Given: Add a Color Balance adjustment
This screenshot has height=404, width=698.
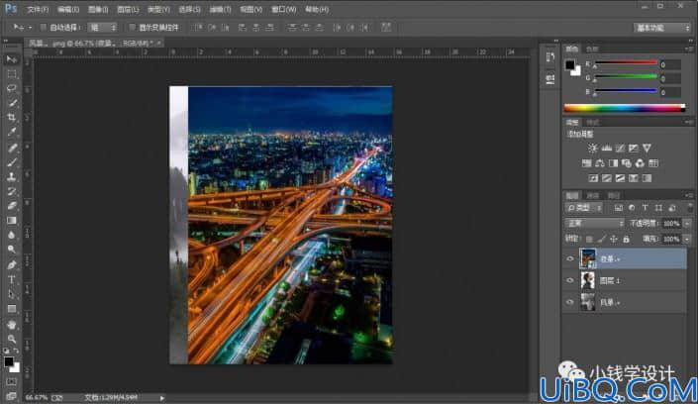Looking at the screenshot, I should click(x=600, y=163).
